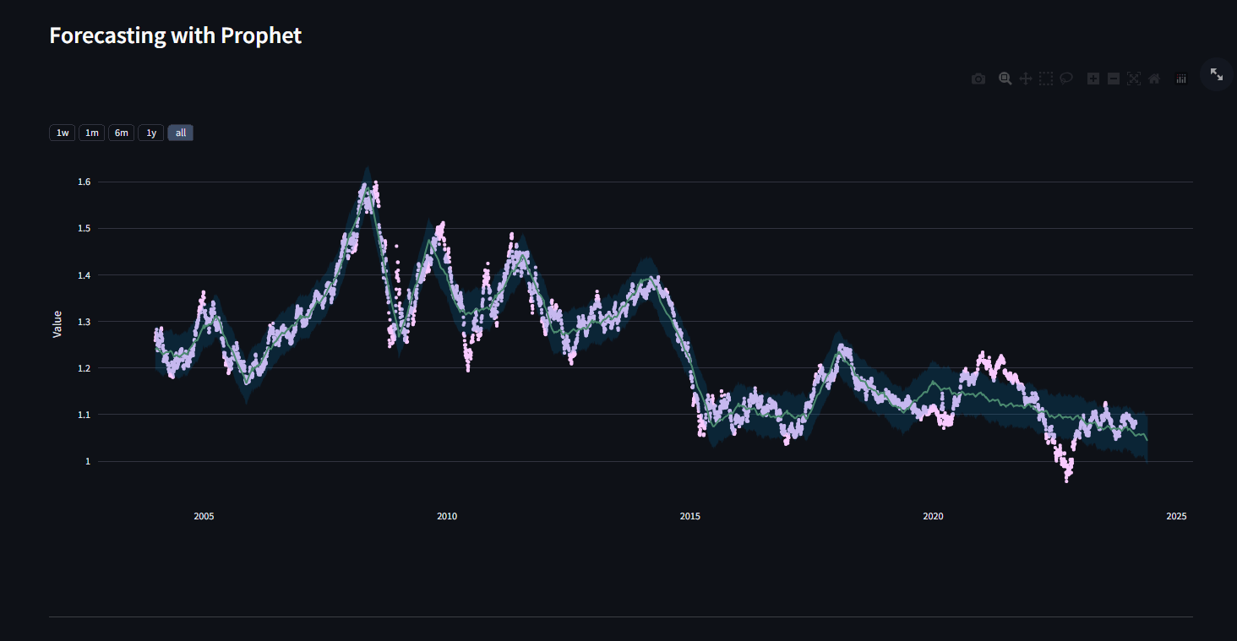Set range selector to 1y
The width and height of the screenshot is (1237, 641).
151,133
